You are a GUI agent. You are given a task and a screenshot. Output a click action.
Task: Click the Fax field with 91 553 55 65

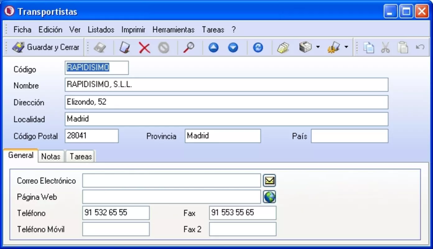click(243, 213)
